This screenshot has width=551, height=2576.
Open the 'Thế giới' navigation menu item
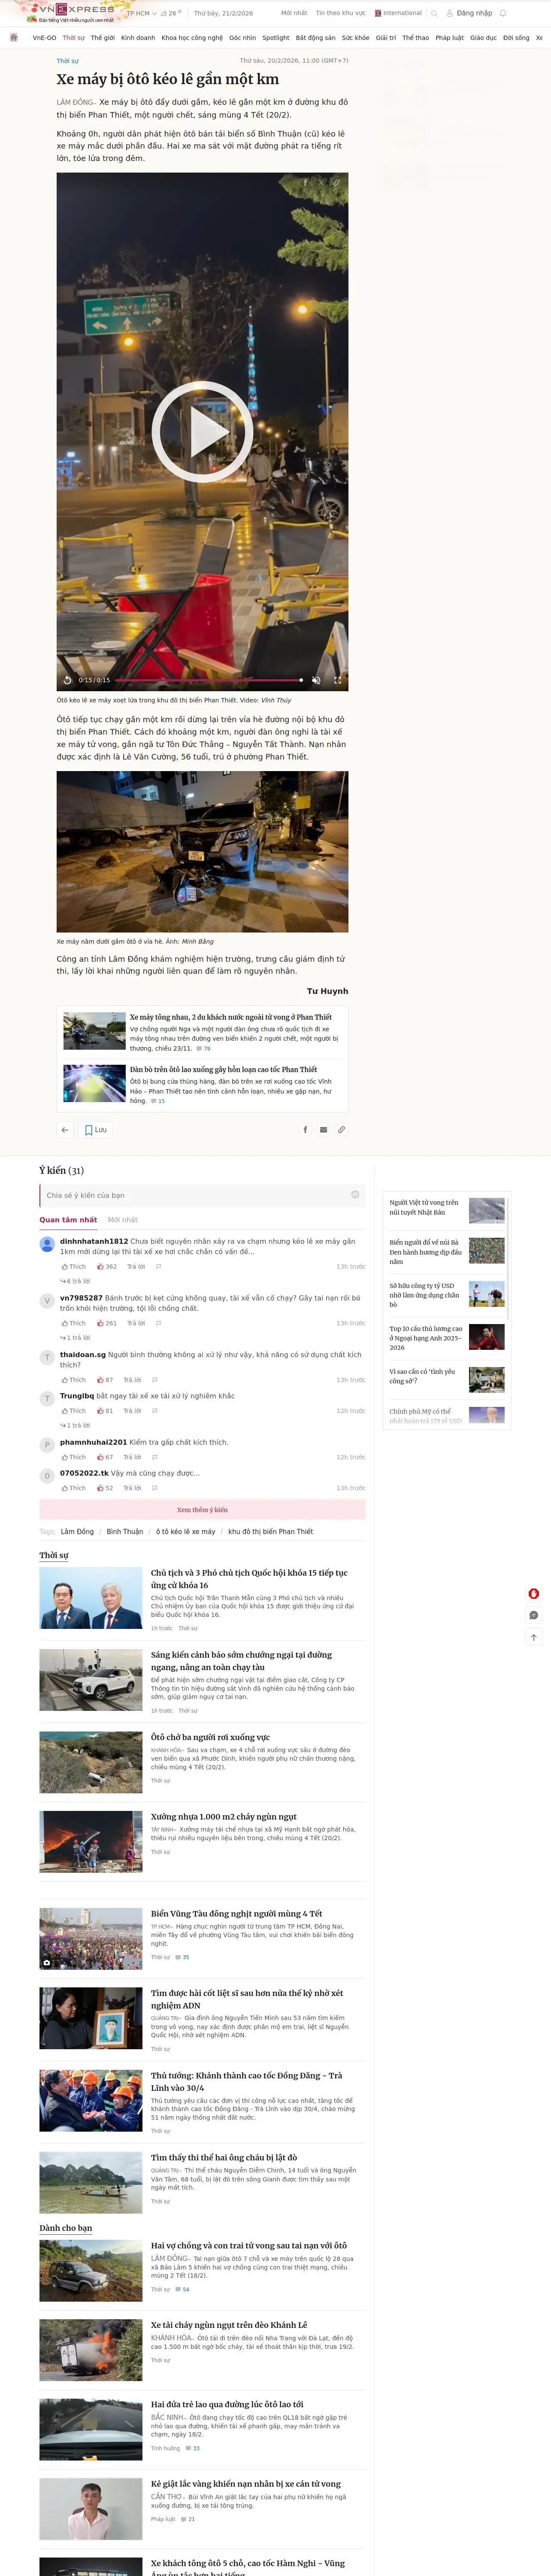coord(102,38)
